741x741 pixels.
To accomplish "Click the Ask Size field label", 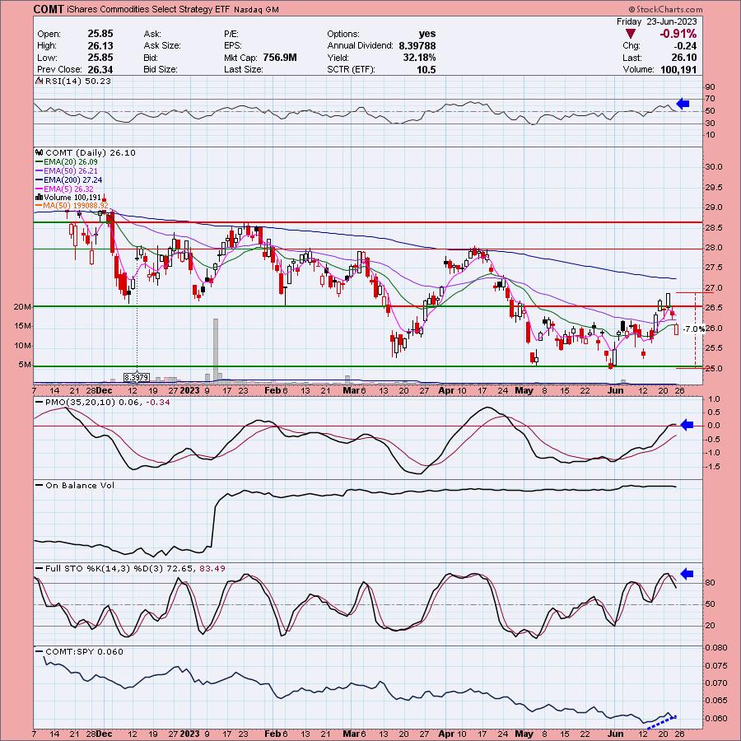I will click(162, 46).
